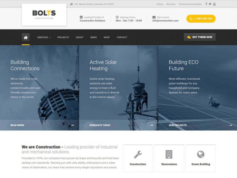Click the wrench Construction icon
237x178 pixels.
pos(138,155)
